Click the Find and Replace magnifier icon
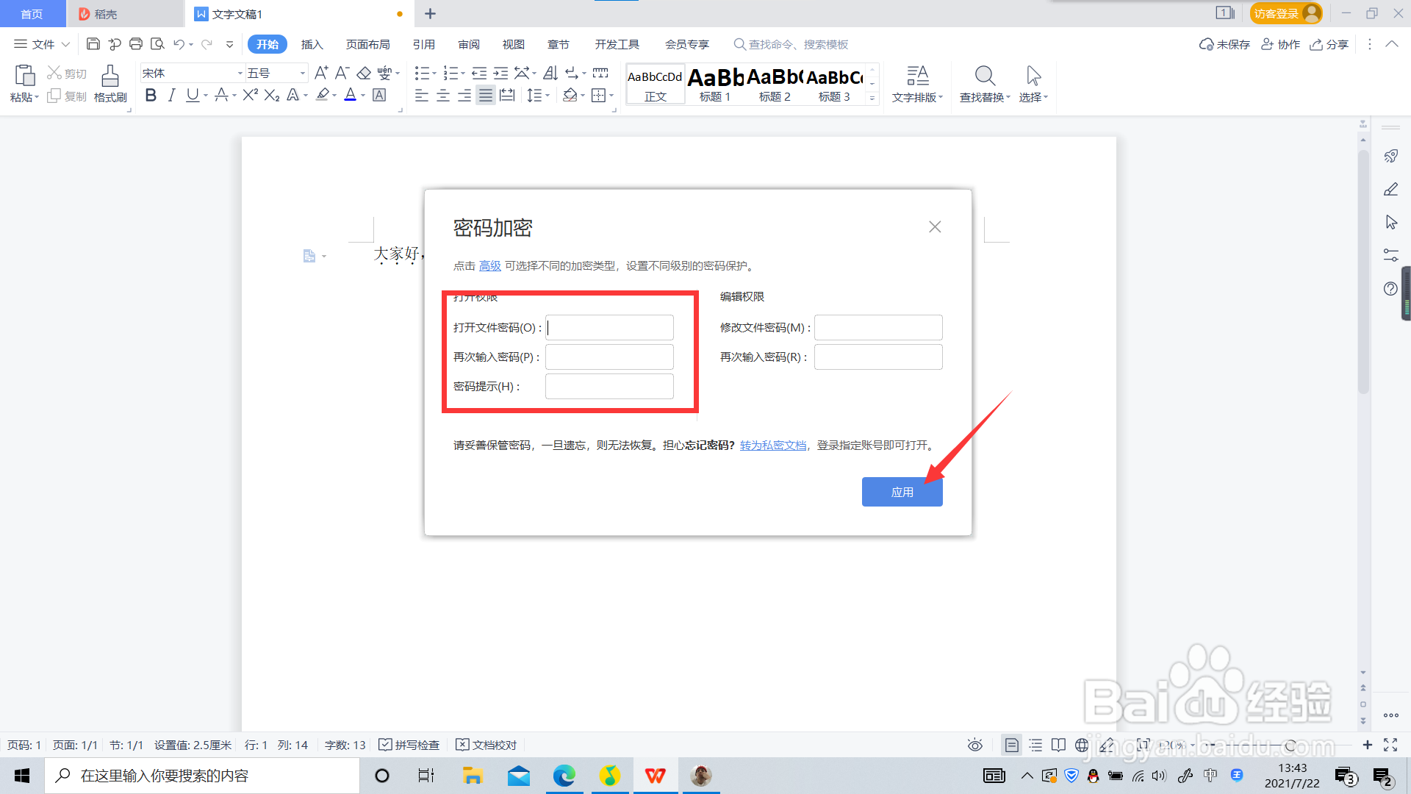The height and width of the screenshot is (794, 1411). pyautogui.click(x=985, y=76)
